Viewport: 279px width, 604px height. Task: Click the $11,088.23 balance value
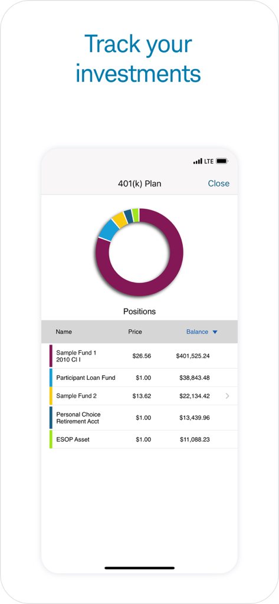tap(195, 439)
